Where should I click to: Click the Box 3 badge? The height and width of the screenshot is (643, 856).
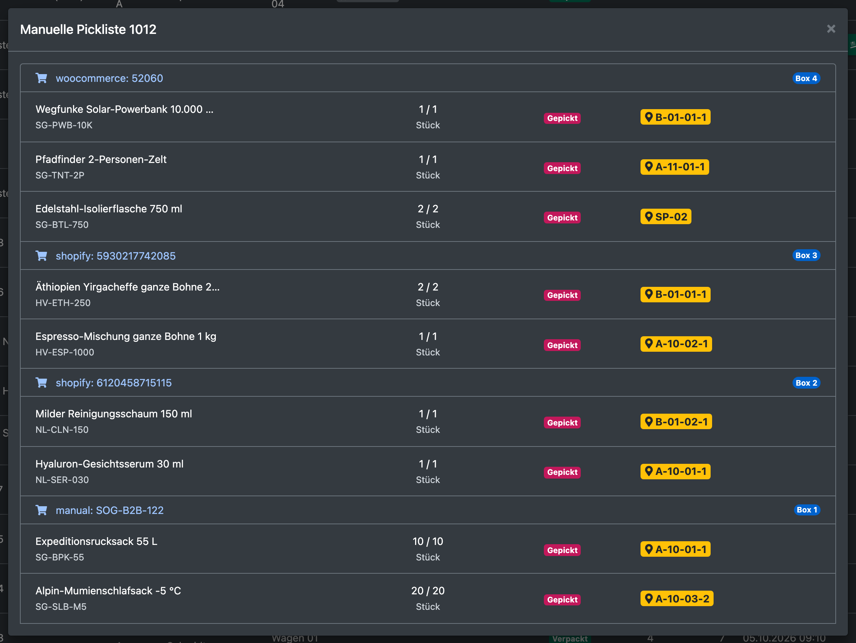tap(806, 255)
